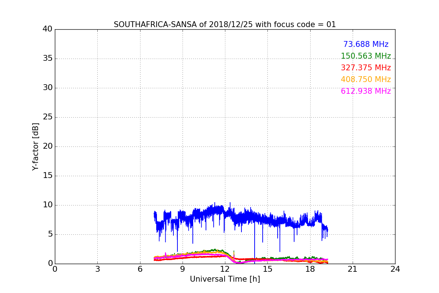Click the y-axis tick label 10
Image resolution: width=439 pixels, height=293 pixels.
point(48,205)
